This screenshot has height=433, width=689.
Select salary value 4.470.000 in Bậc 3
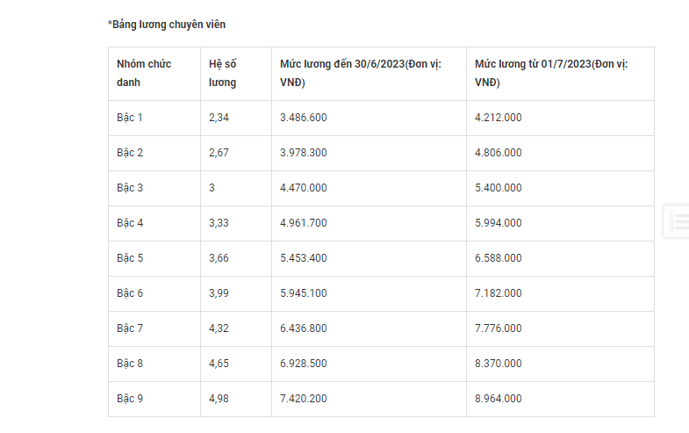303,188
